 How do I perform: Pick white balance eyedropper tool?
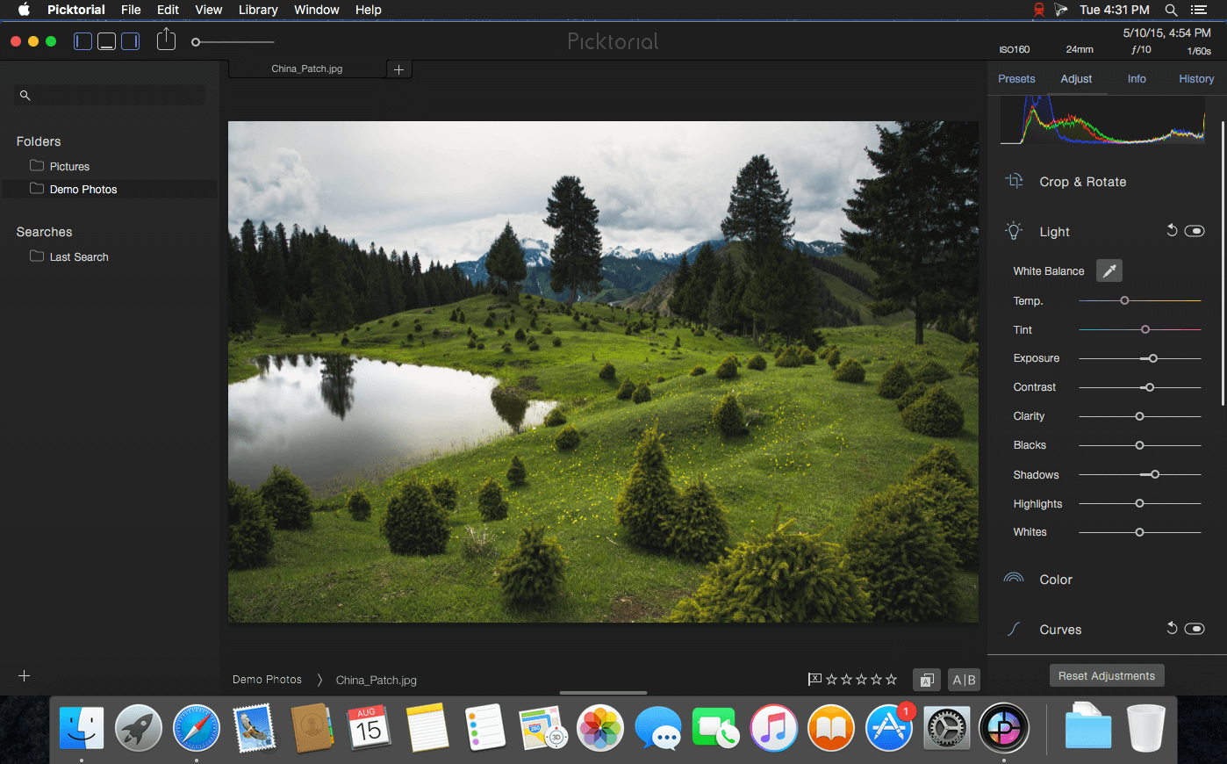[1109, 271]
